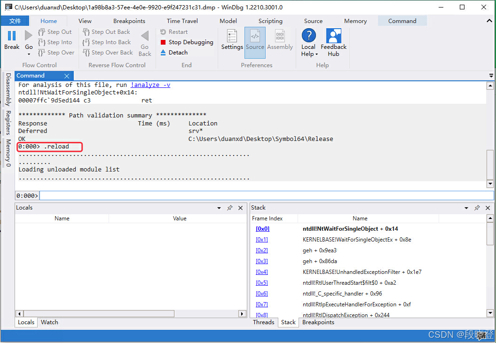Click stack frame link [0x1]
Image resolution: width=496 pixels, height=343 pixels.
(261, 240)
